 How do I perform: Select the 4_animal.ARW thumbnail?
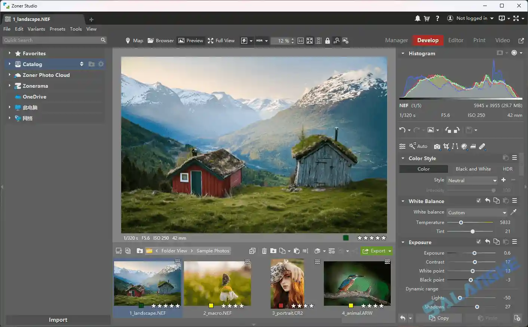pos(357,283)
